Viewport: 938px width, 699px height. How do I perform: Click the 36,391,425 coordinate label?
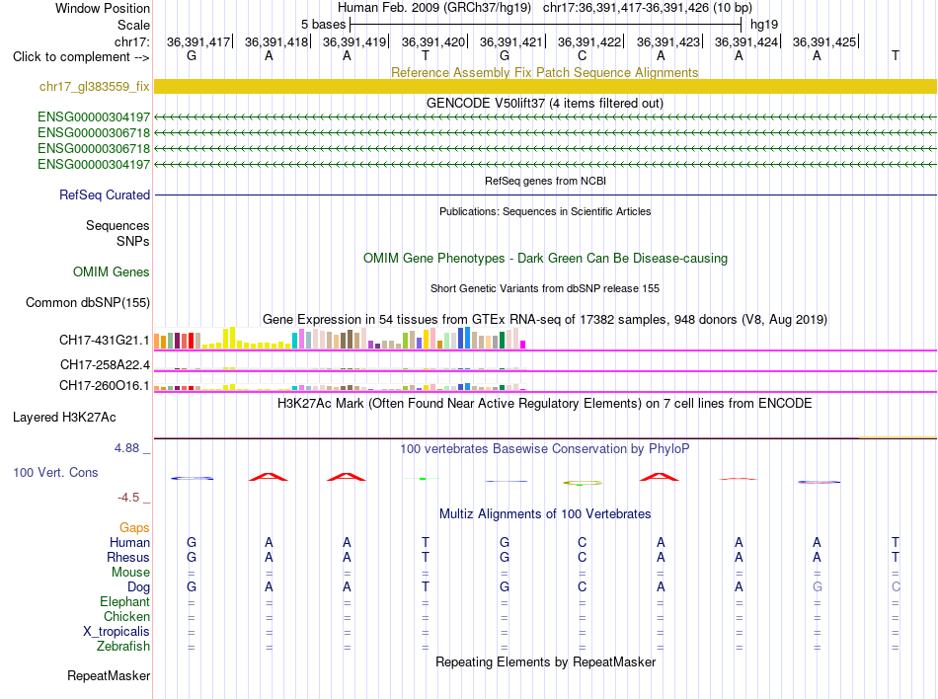pyautogui.click(x=824, y=41)
